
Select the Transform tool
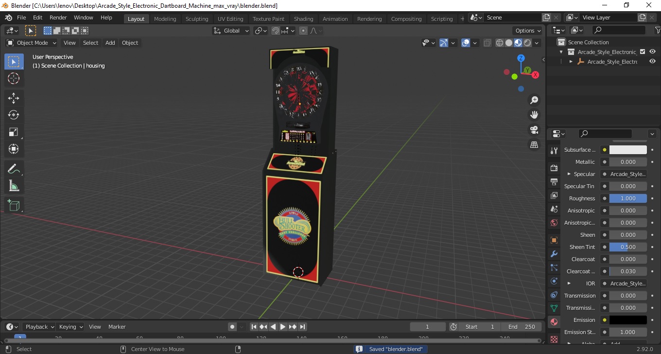(14, 149)
